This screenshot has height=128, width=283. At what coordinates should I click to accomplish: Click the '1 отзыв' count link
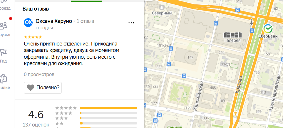[x=85, y=21]
